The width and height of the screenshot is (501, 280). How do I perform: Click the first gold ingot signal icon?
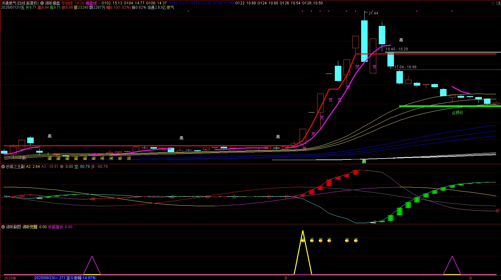[303, 240]
